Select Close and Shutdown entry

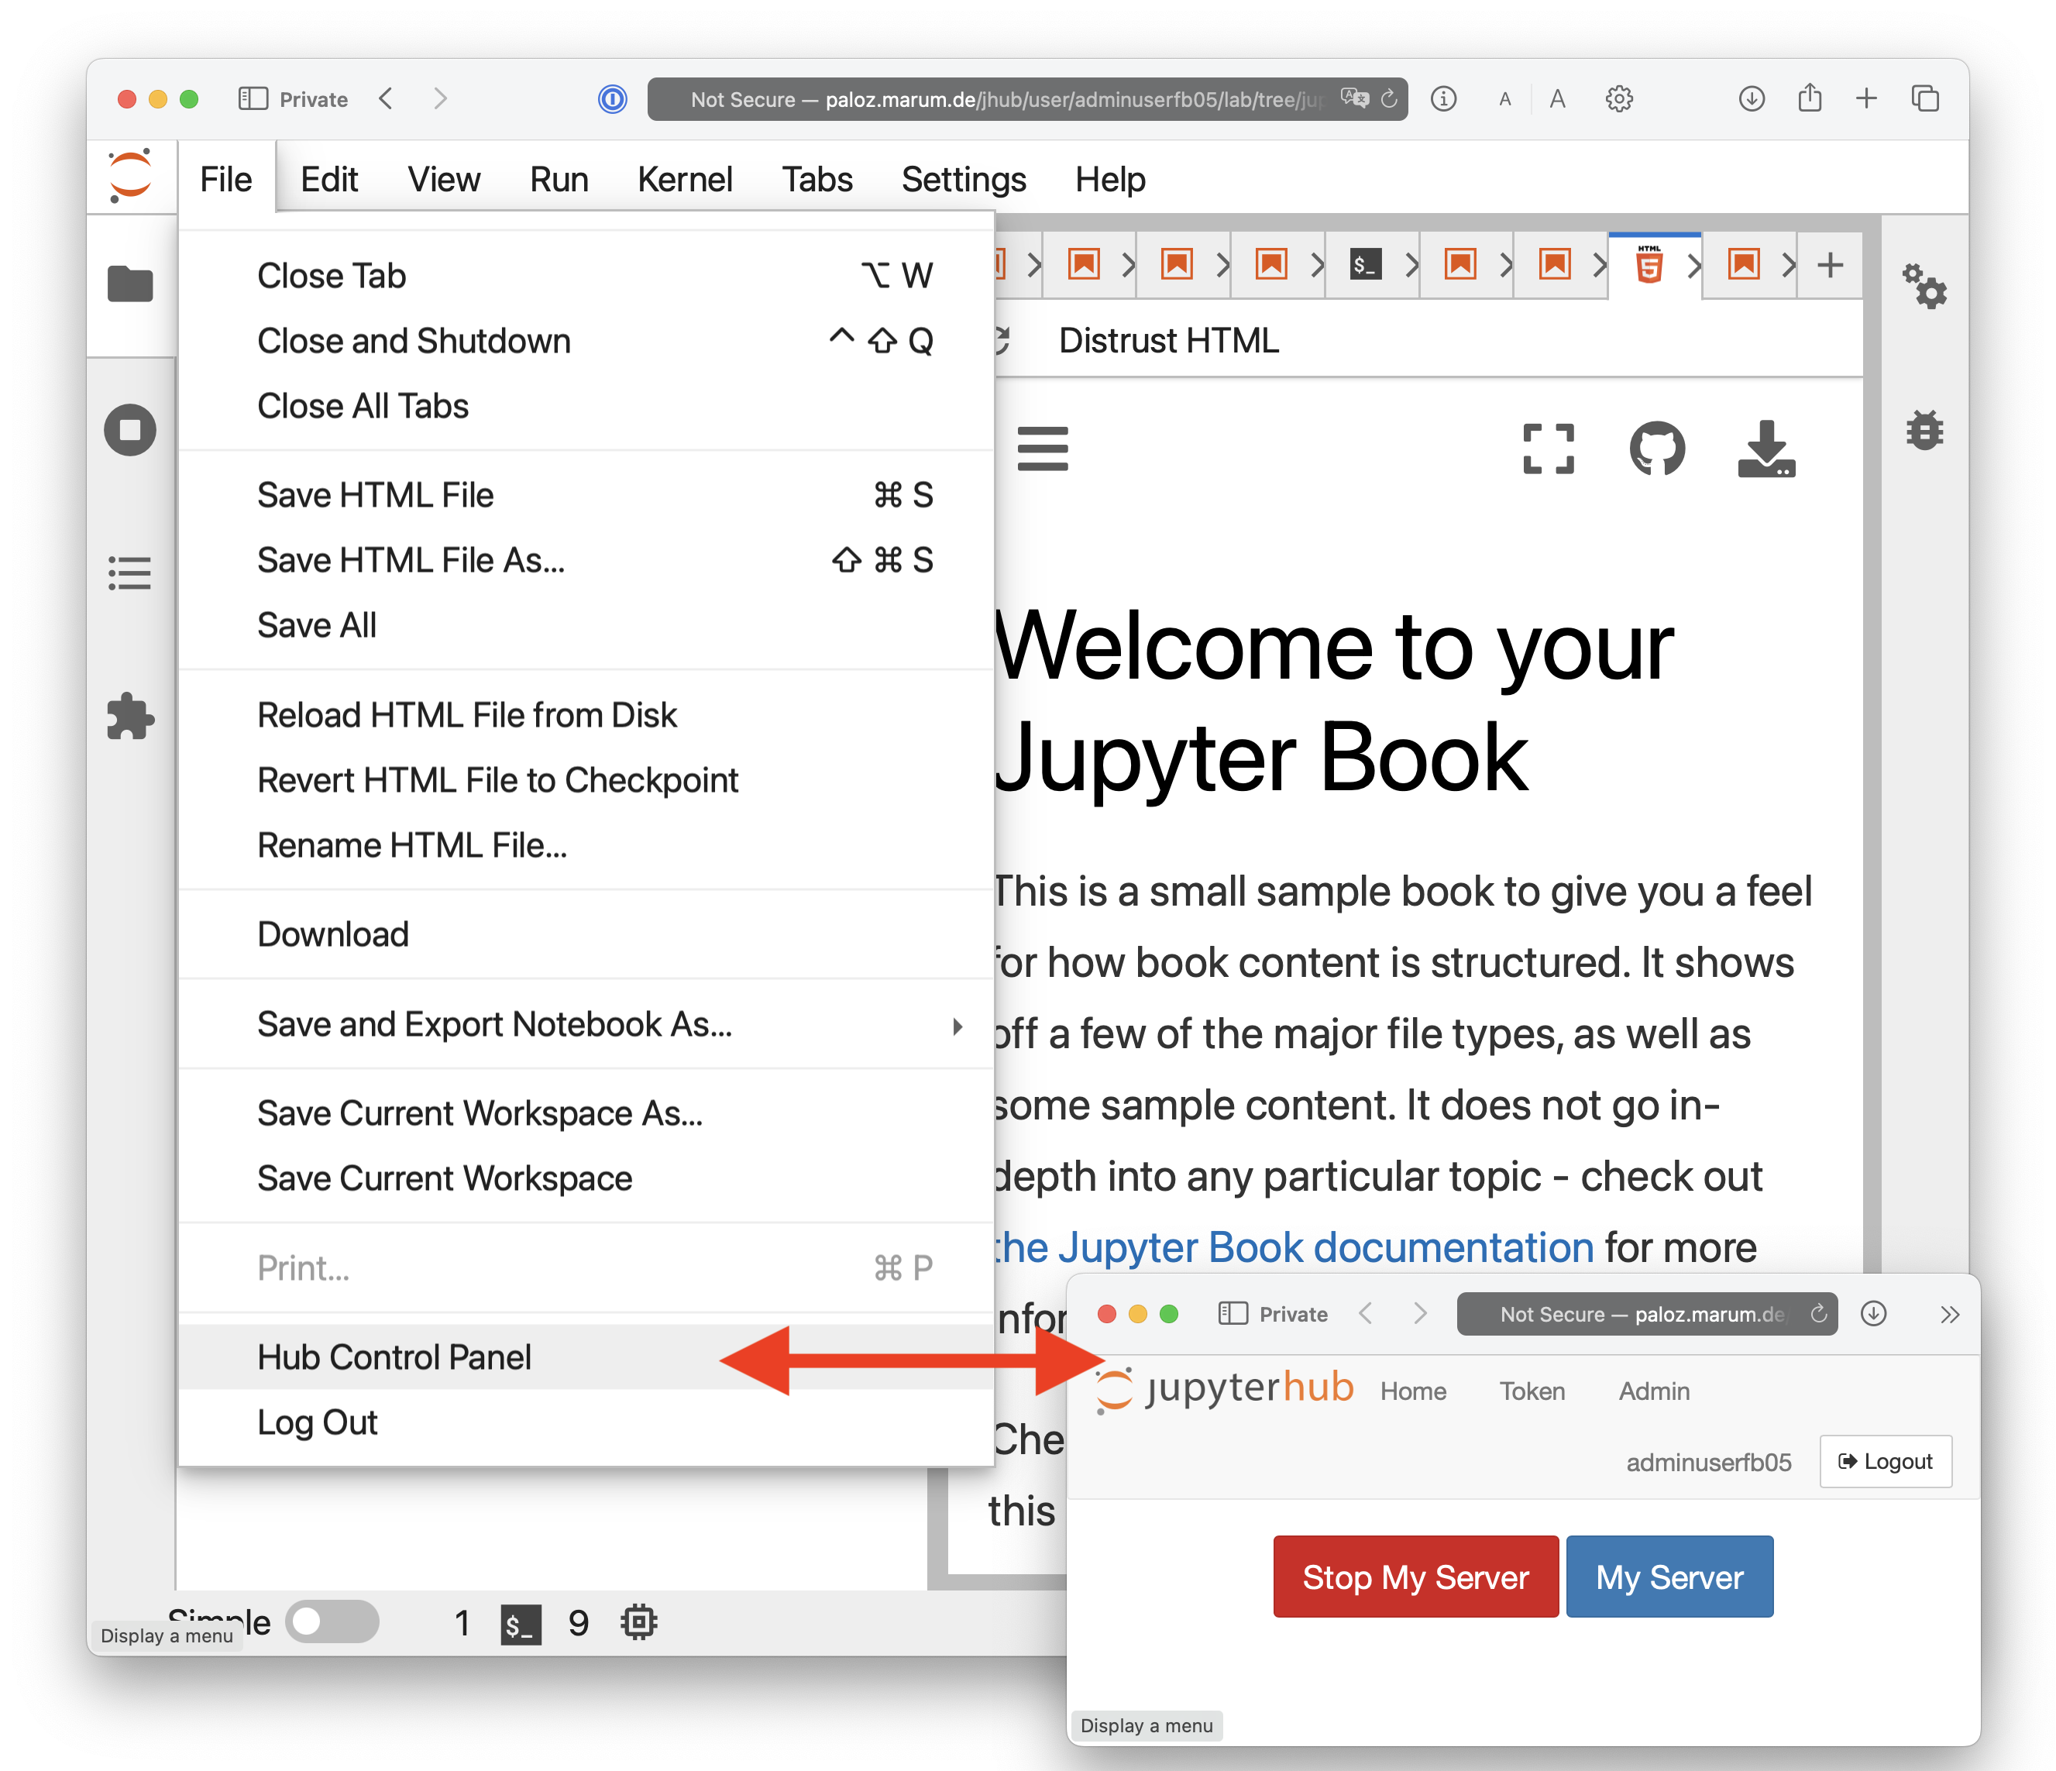[x=586, y=342]
